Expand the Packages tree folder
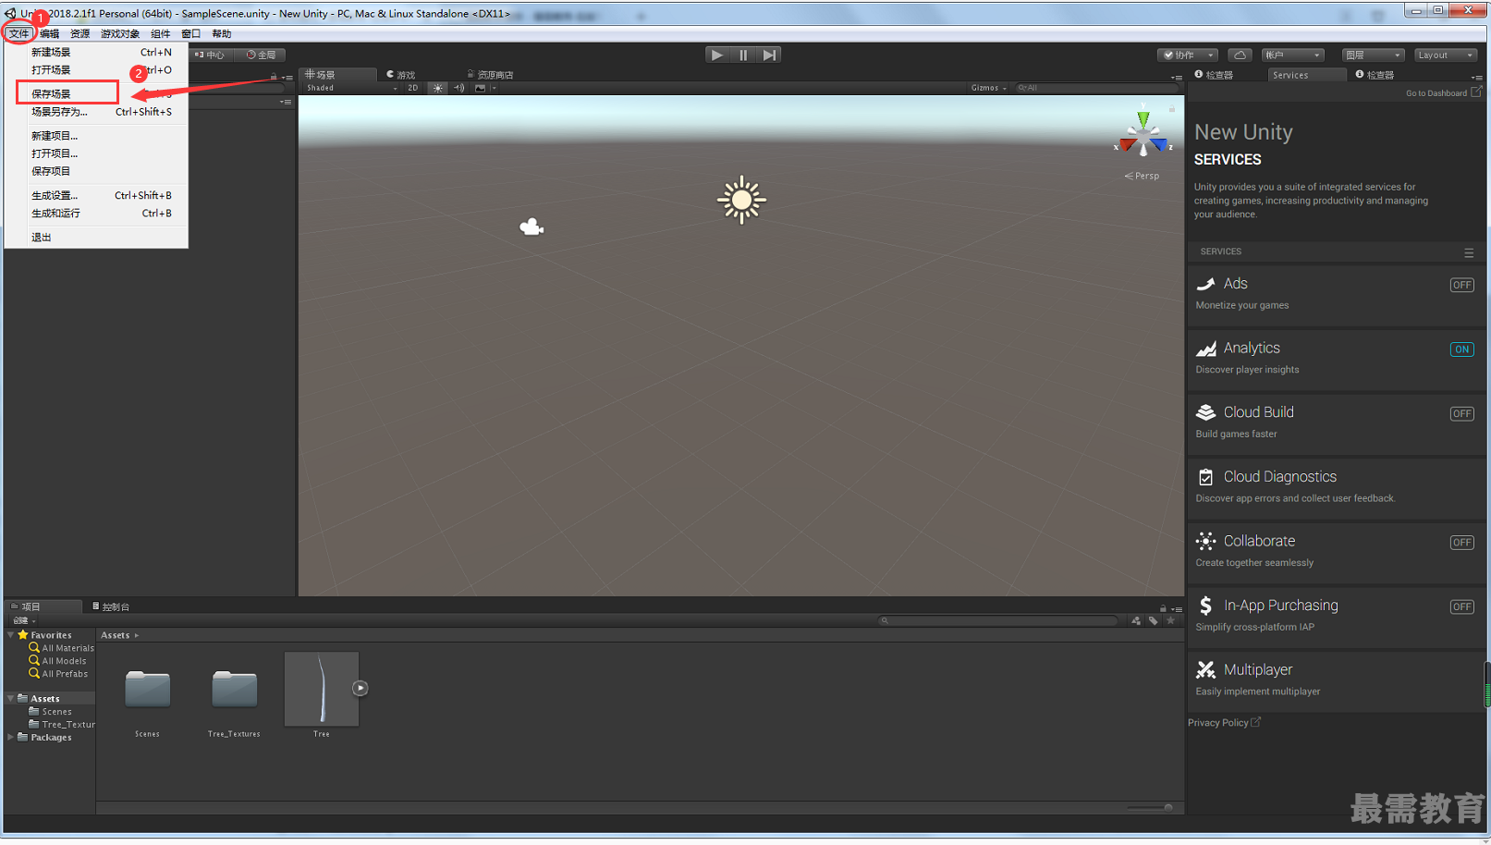Viewport: 1491px width, 845px height. coord(11,738)
